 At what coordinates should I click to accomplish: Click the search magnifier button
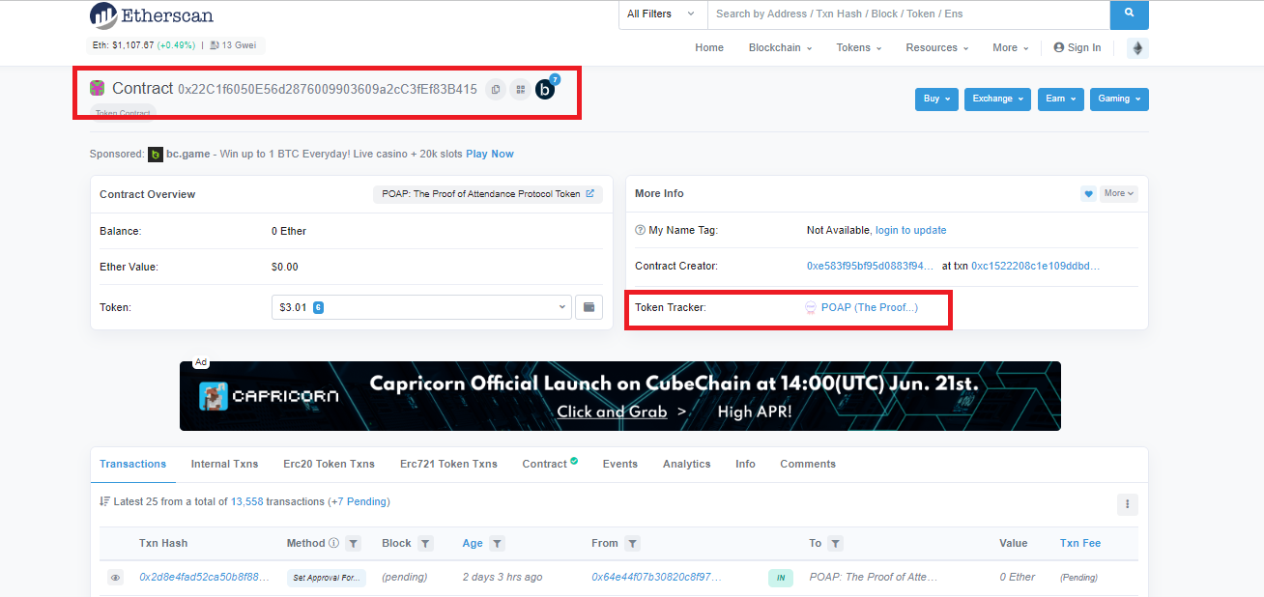[1129, 14]
